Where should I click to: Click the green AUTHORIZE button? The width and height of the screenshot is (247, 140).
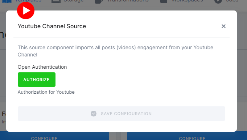(x=37, y=80)
